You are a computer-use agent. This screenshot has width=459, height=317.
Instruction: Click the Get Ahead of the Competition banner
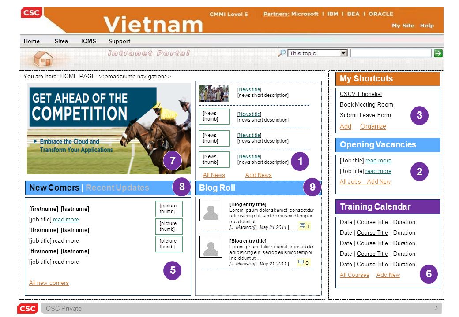pyautogui.click(x=109, y=129)
